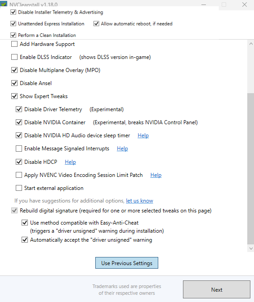254x302 pixels.
Task: Enable Message Signaled Interrupts checkbox
Action: coord(19,149)
